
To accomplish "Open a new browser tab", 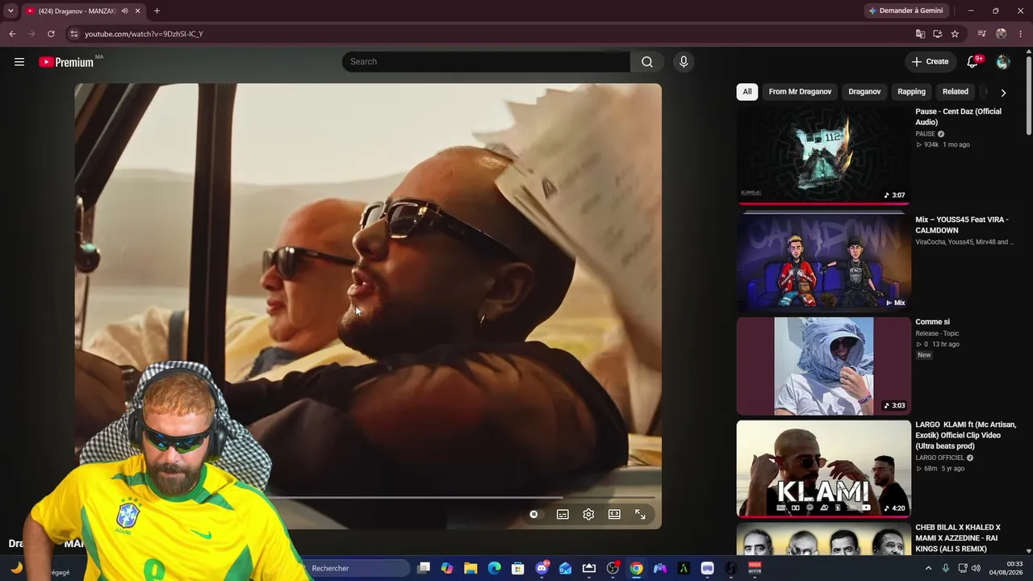I will (x=157, y=11).
